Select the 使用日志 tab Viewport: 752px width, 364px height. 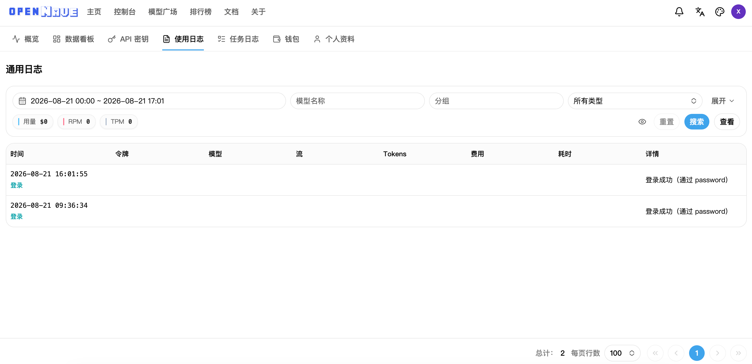pos(183,39)
